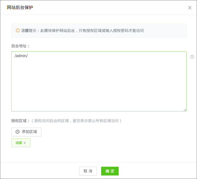Click the 授权区域 label text
This screenshot has height=179, width=197.
tap(20, 121)
